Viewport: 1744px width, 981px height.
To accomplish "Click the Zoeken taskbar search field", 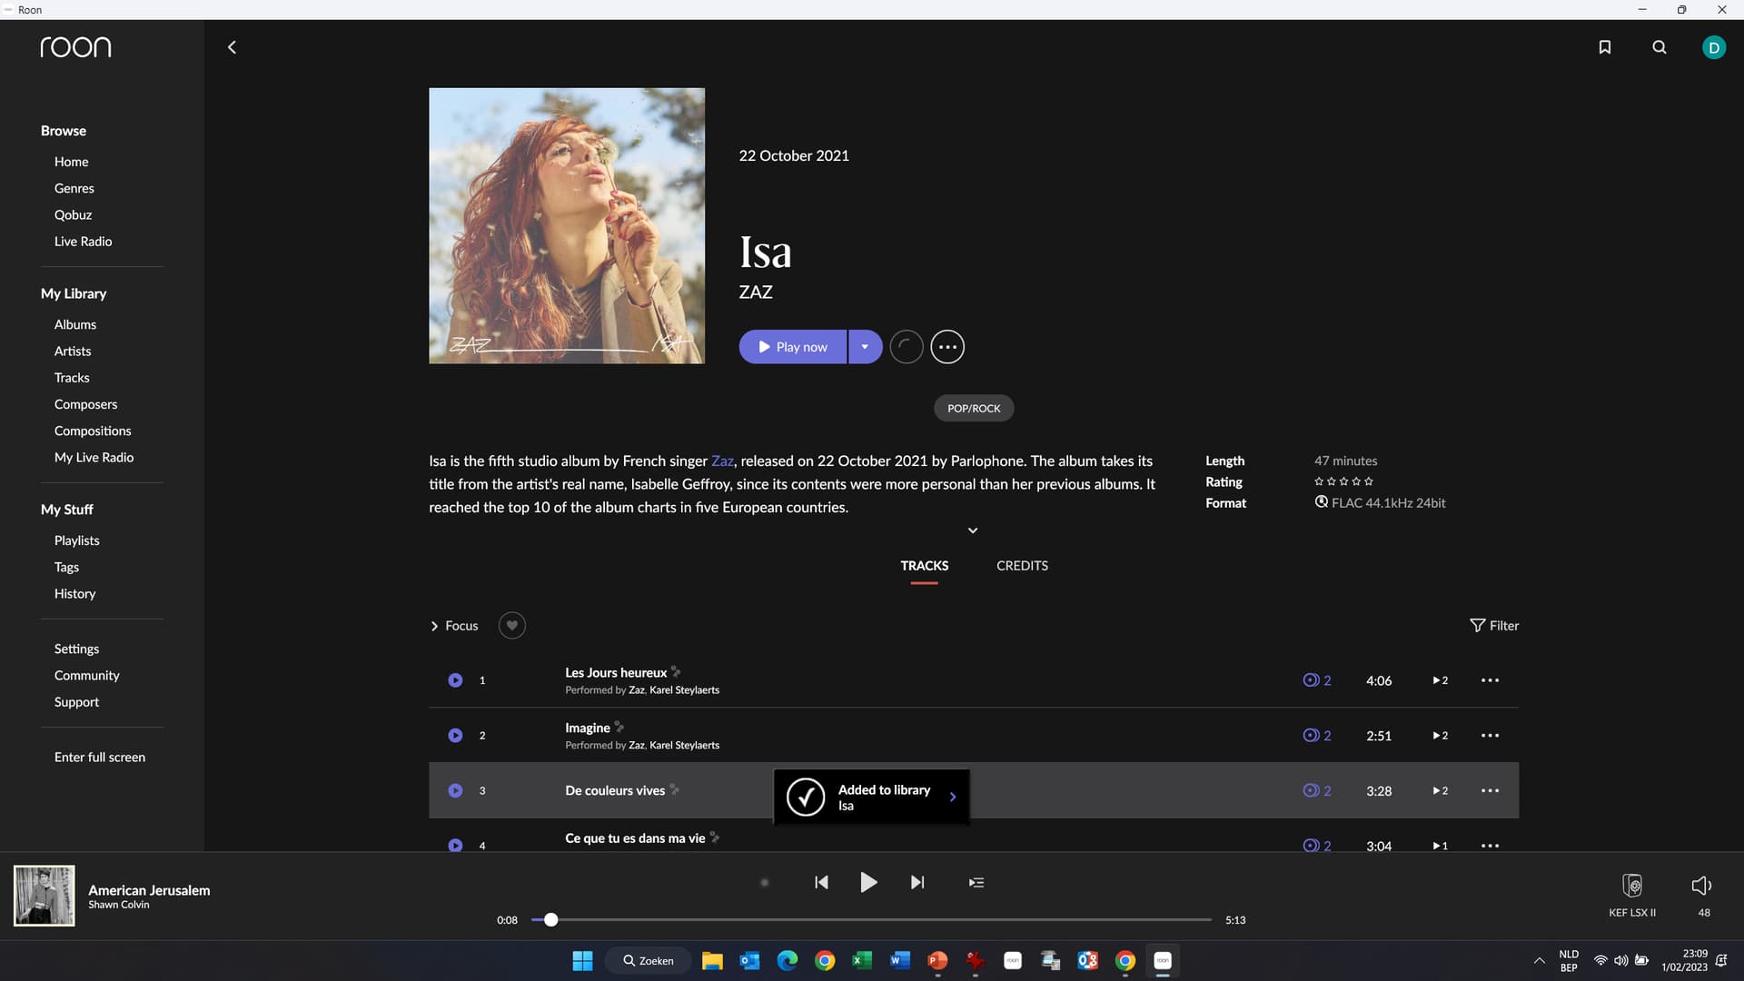I will point(649,961).
